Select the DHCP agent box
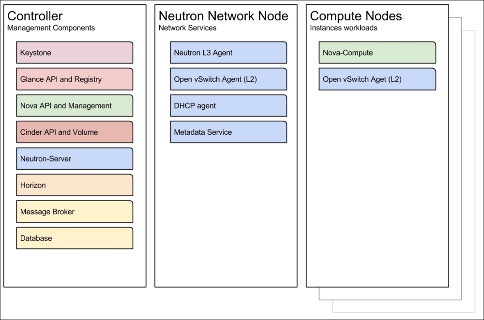The image size is (484, 320). (228, 106)
